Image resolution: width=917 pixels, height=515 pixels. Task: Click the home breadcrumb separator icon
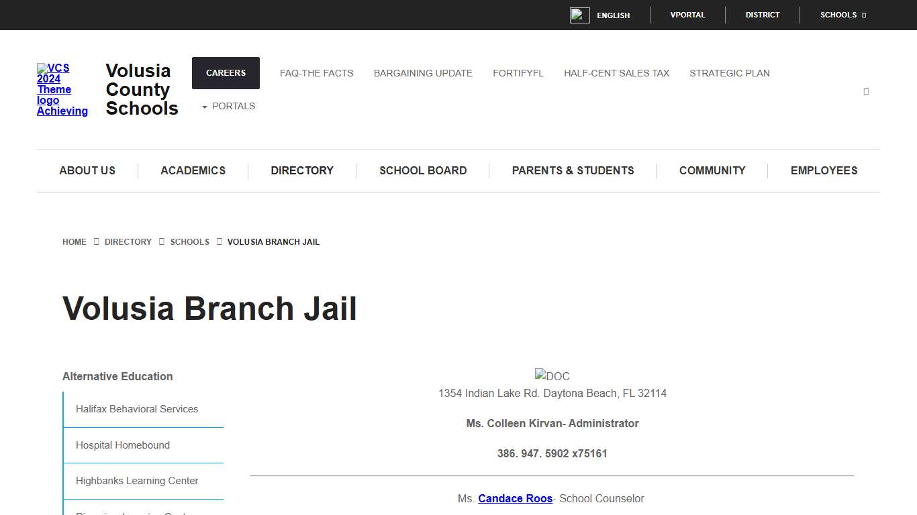pos(96,241)
